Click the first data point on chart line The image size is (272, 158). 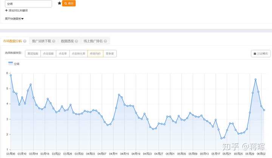coord(11,75)
